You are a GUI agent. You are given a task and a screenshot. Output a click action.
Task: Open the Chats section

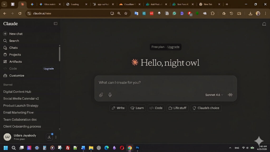(x=14, y=48)
